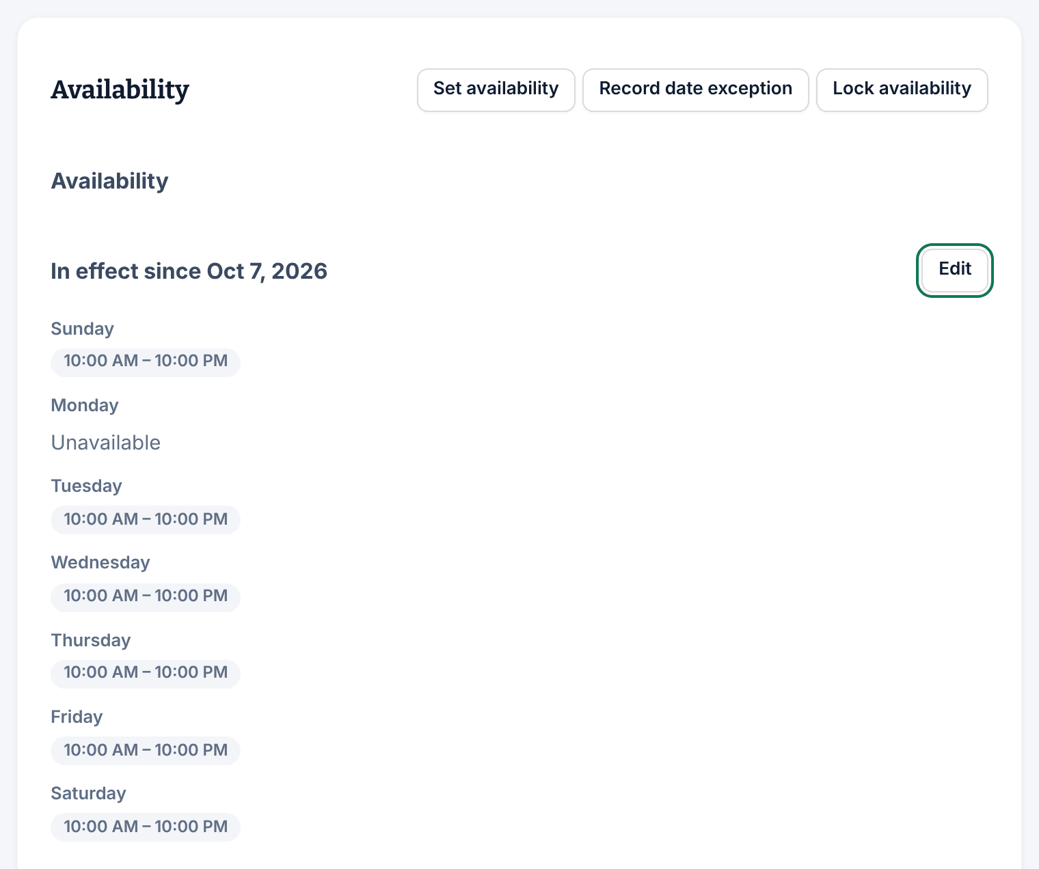Click the Friday day label

77,717
